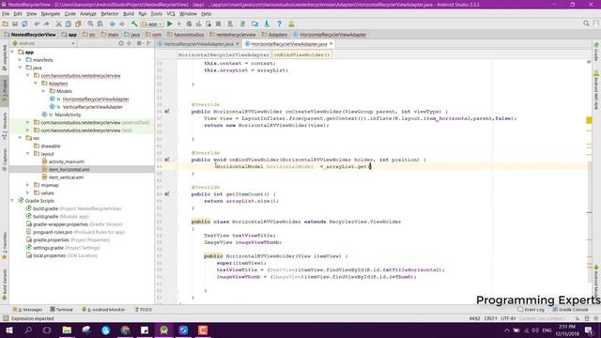Click the Stop square toolbar icon
The height and width of the screenshot is (338, 601).
pos(219,23)
